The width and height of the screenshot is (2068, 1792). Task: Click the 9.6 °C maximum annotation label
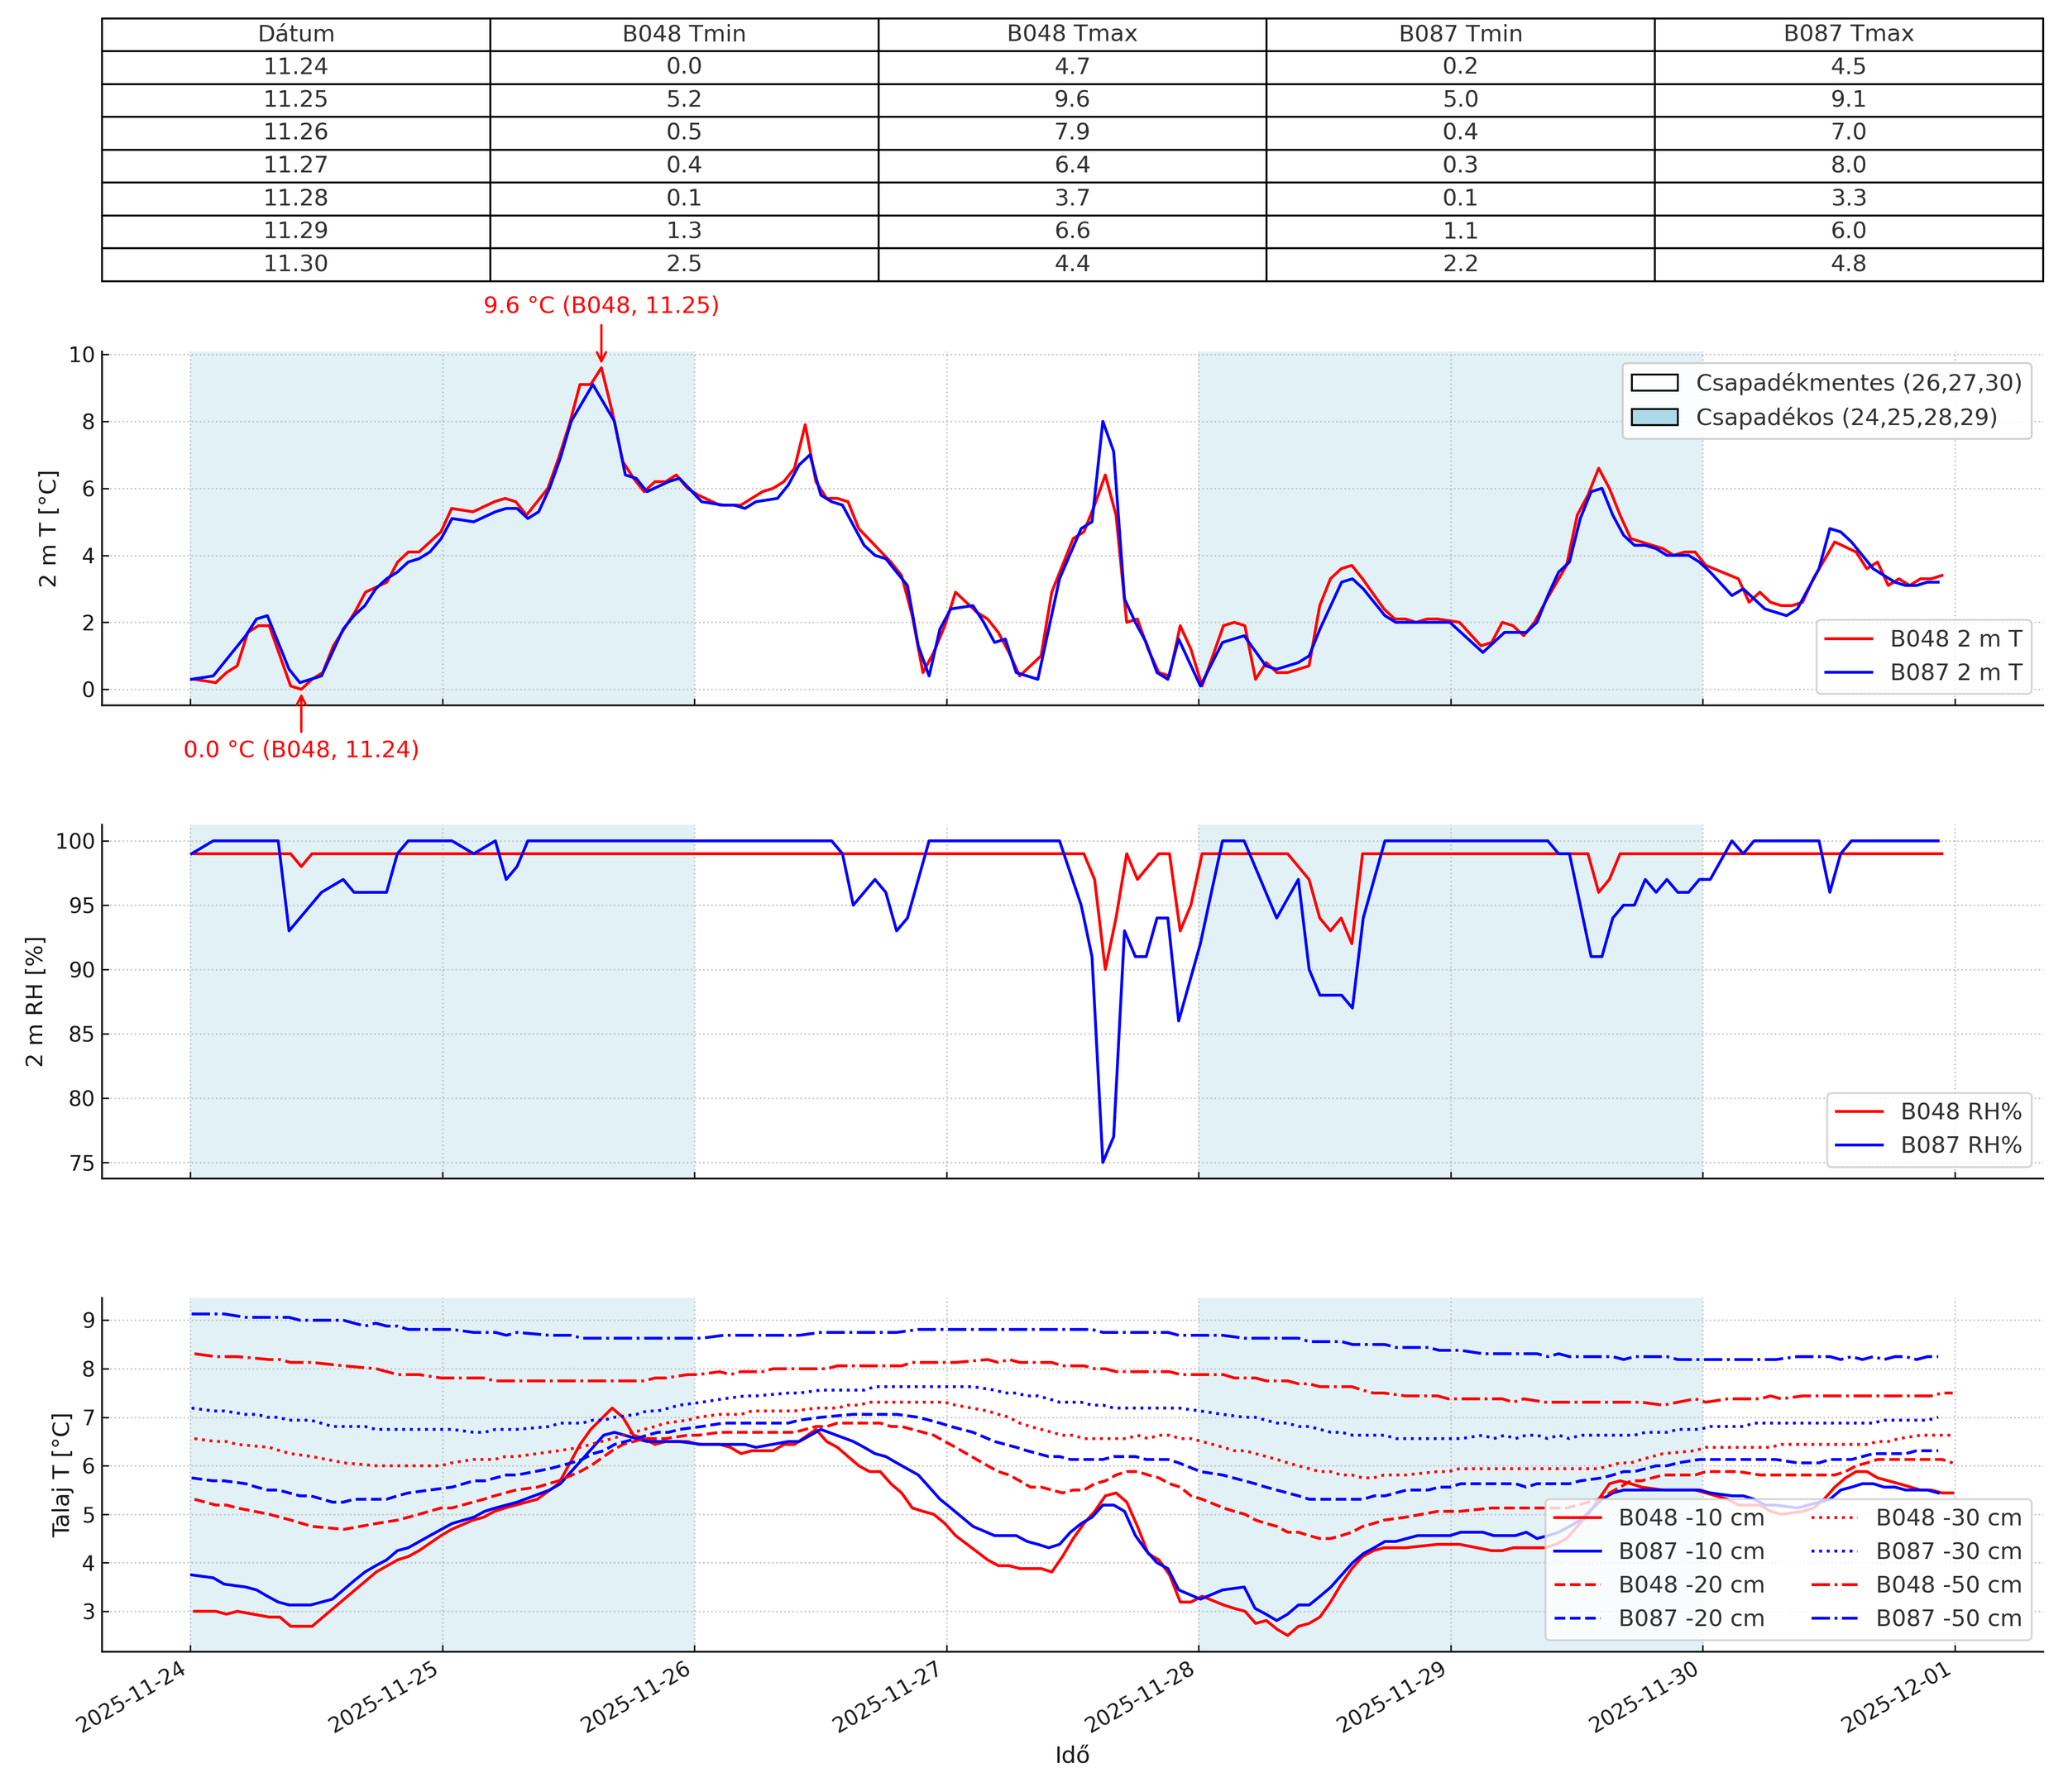tap(601, 306)
